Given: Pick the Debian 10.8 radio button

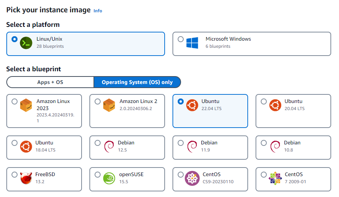Looking at the screenshot, I should (x=264, y=143).
